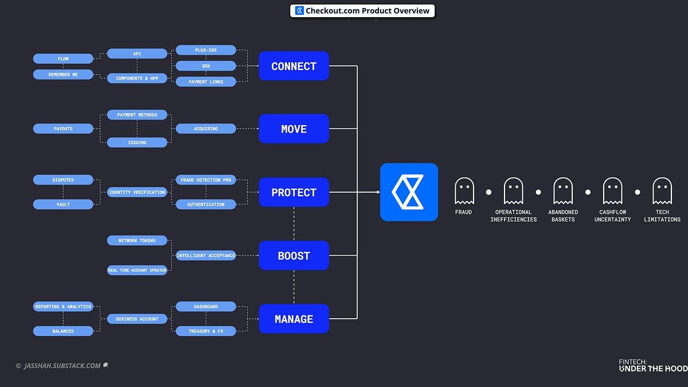Click the INTELLIGENT ACCEPTANCE pill
Viewport: 688px width, 387px height.
(206, 256)
